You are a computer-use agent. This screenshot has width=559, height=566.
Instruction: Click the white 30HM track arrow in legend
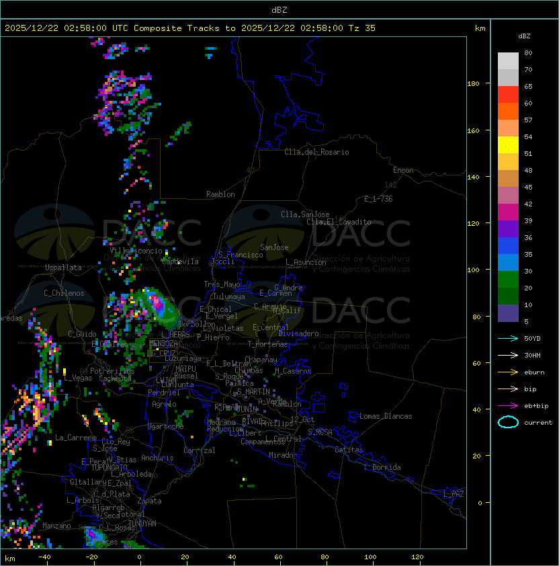pos(508,355)
